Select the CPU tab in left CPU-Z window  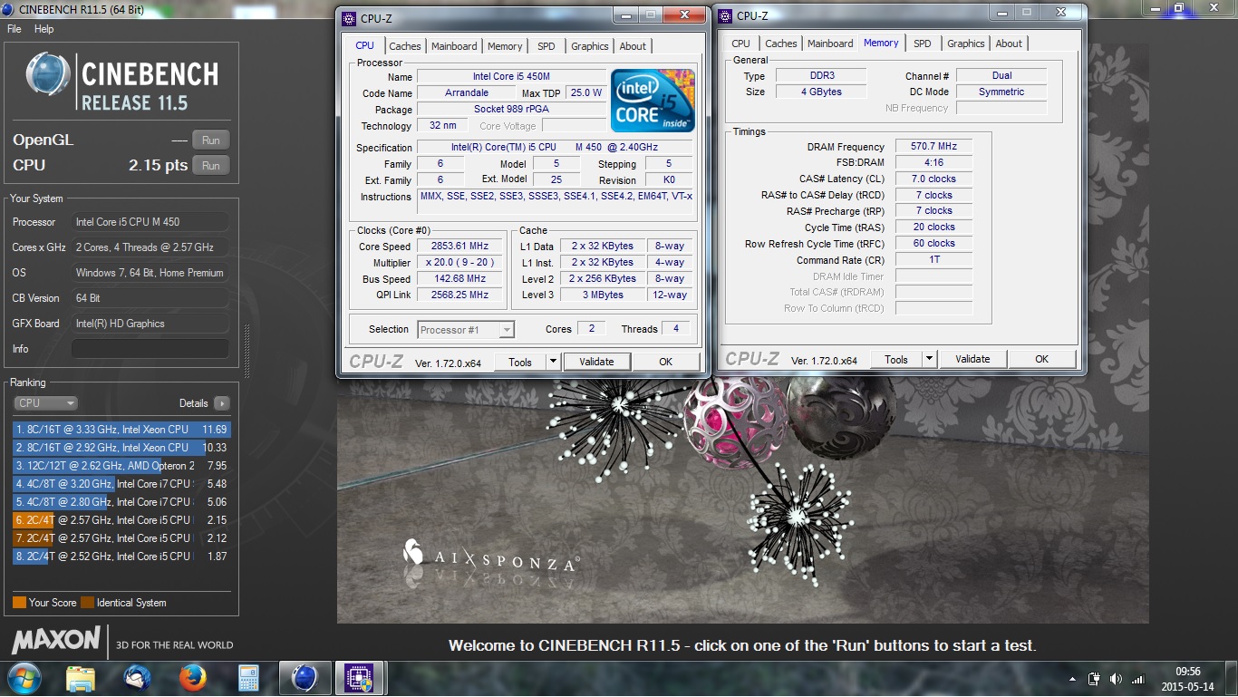pos(364,45)
